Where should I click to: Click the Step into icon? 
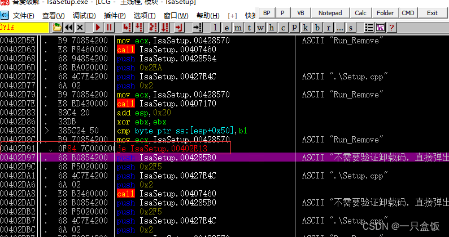[x=127, y=28]
